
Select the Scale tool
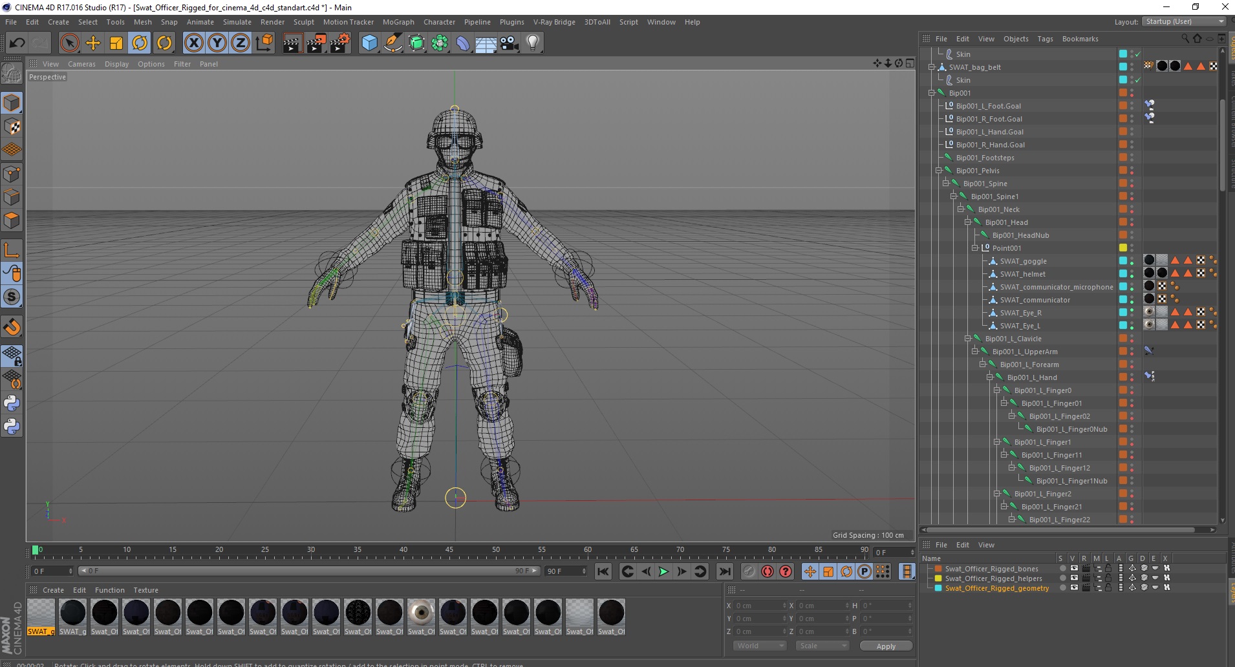[116, 43]
